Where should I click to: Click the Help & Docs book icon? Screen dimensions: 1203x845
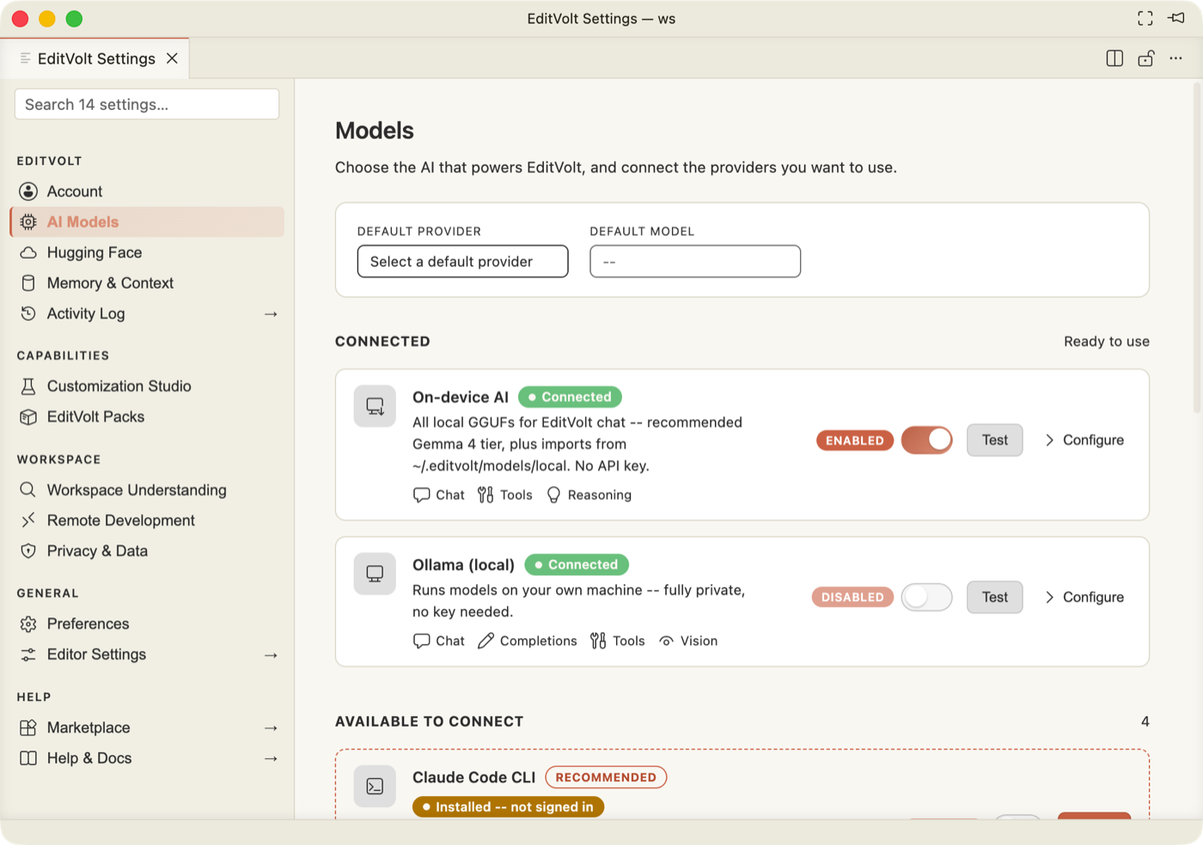pos(28,758)
